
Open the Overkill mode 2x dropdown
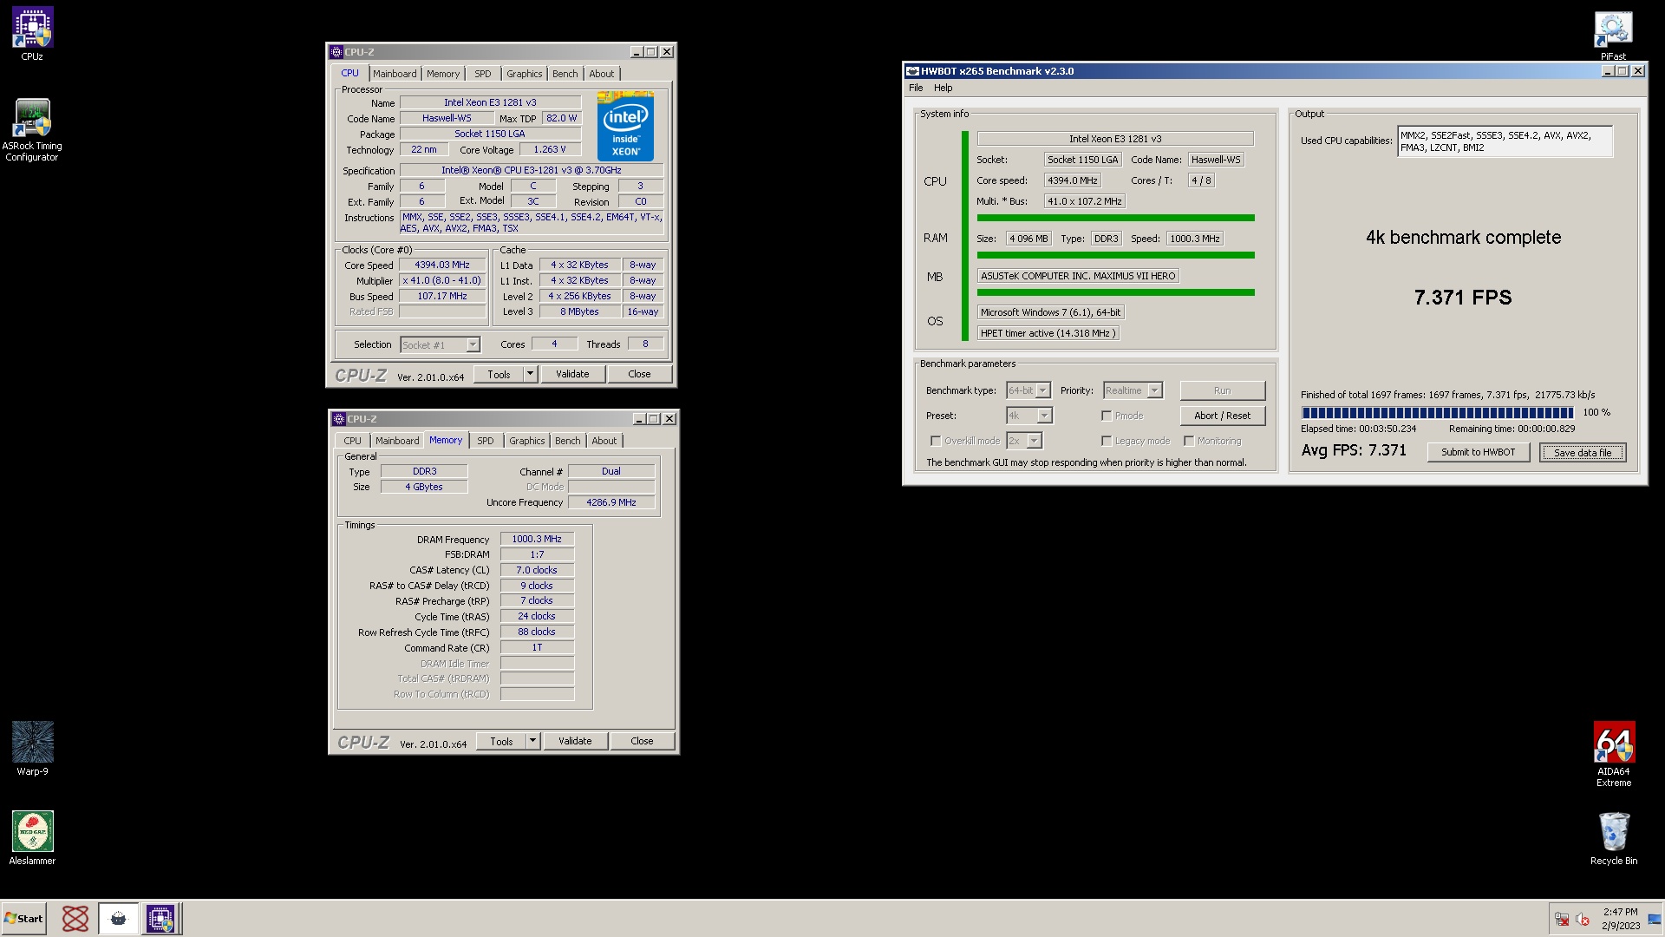click(1034, 441)
